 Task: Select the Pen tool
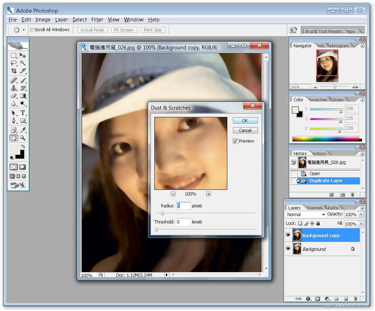[14, 120]
